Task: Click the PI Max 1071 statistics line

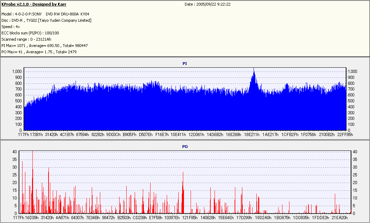Action: [45, 46]
